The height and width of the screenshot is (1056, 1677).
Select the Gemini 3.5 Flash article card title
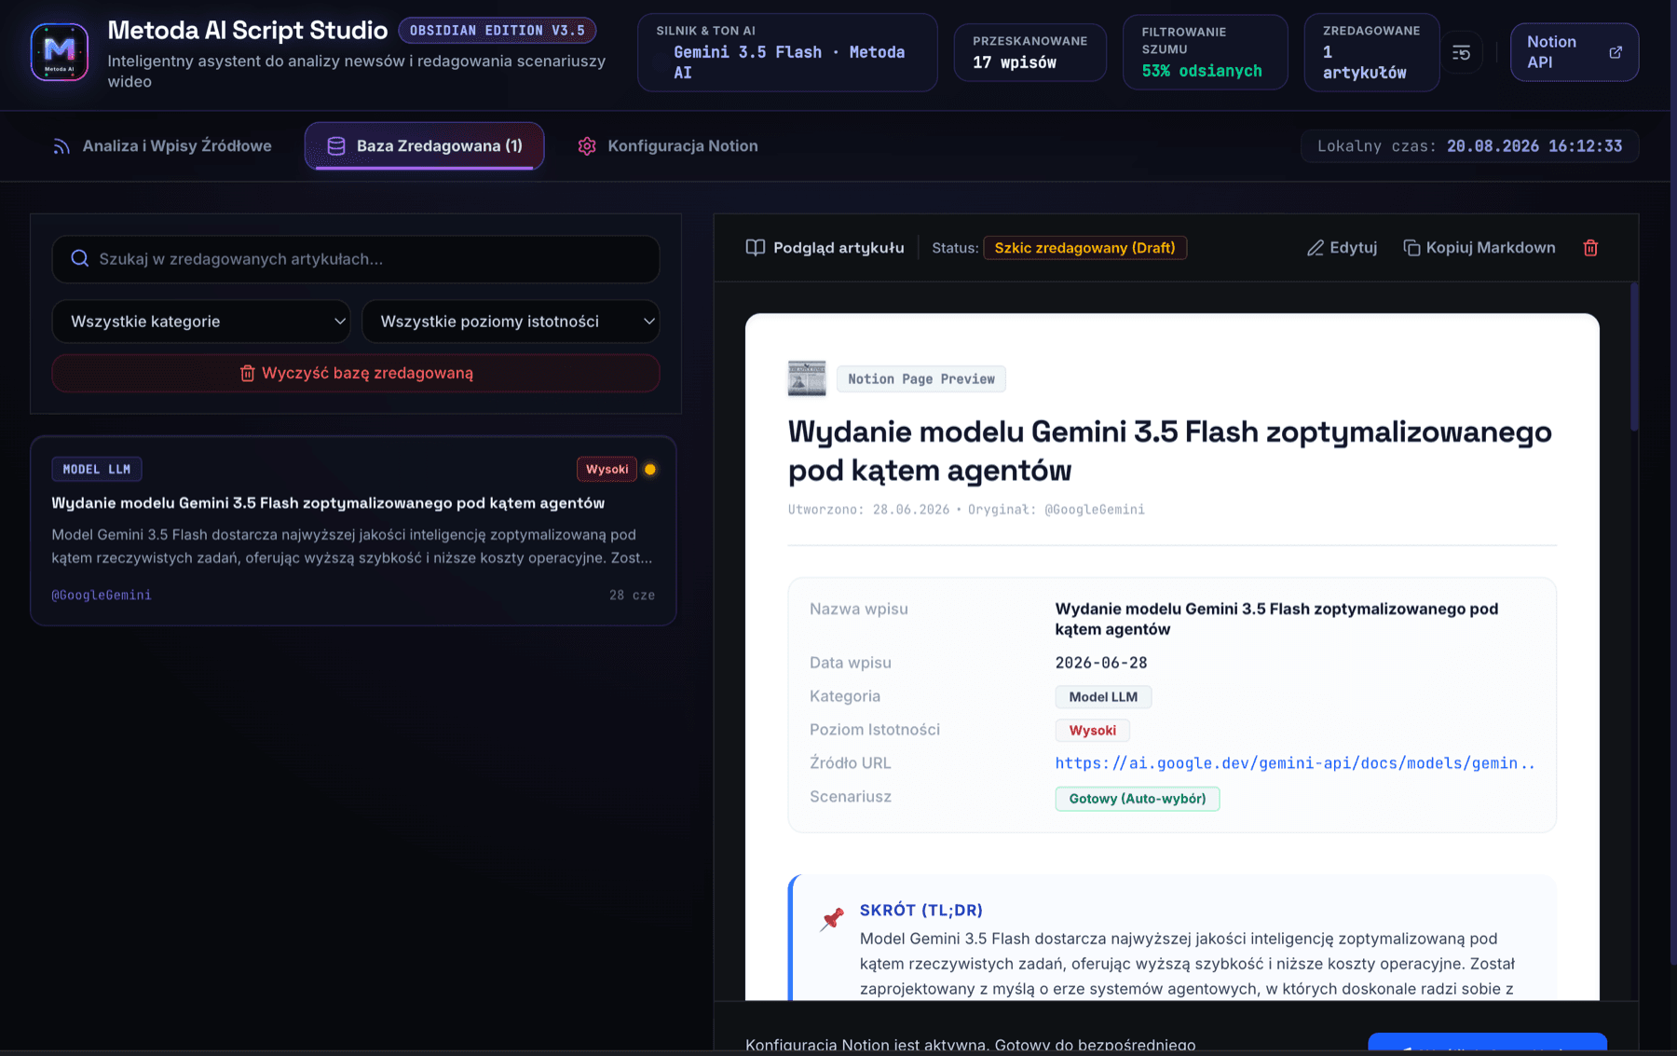(x=328, y=503)
